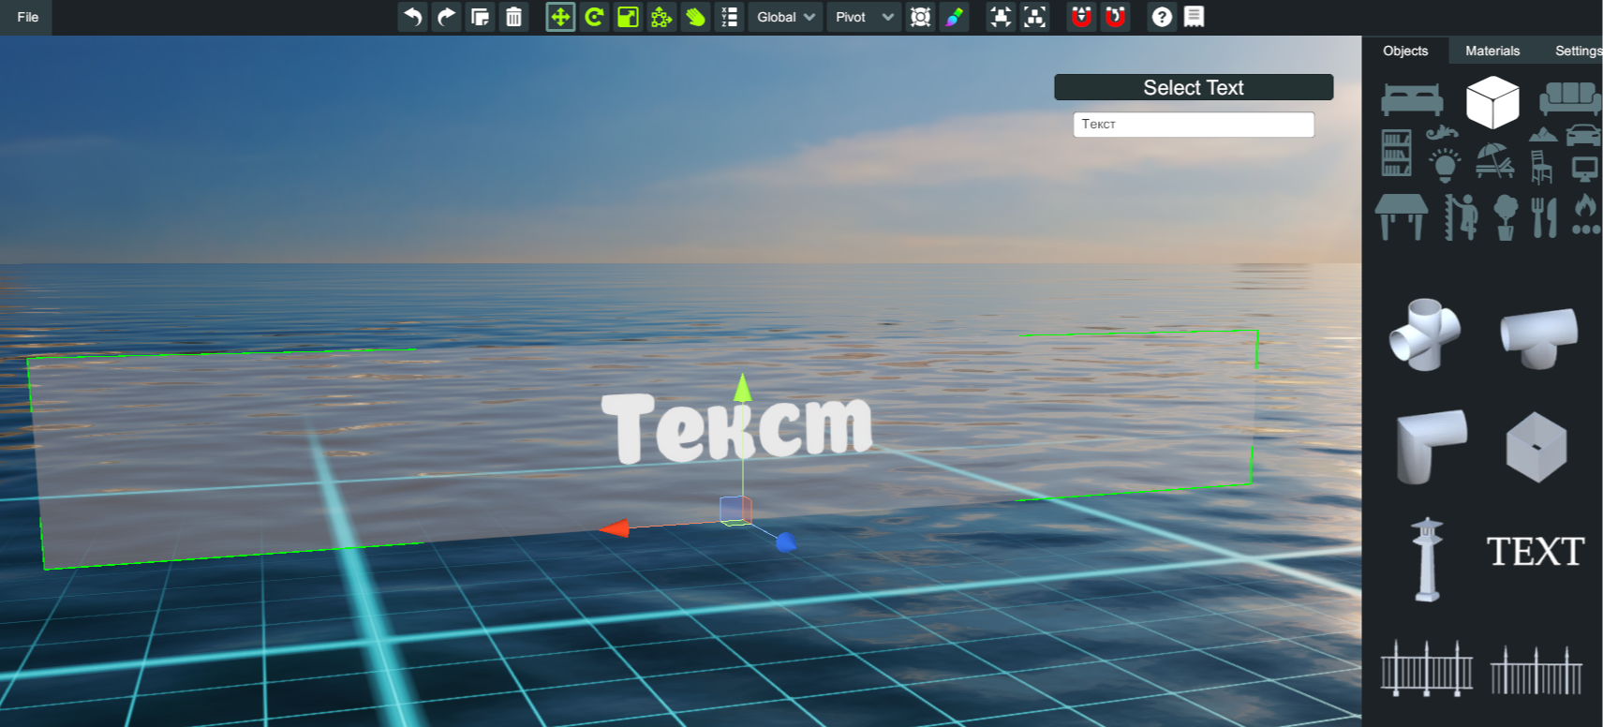This screenshot has height=727, width=1603.
Task: Click the blue Z-axis gizmo handle
Action: (785, 542)
